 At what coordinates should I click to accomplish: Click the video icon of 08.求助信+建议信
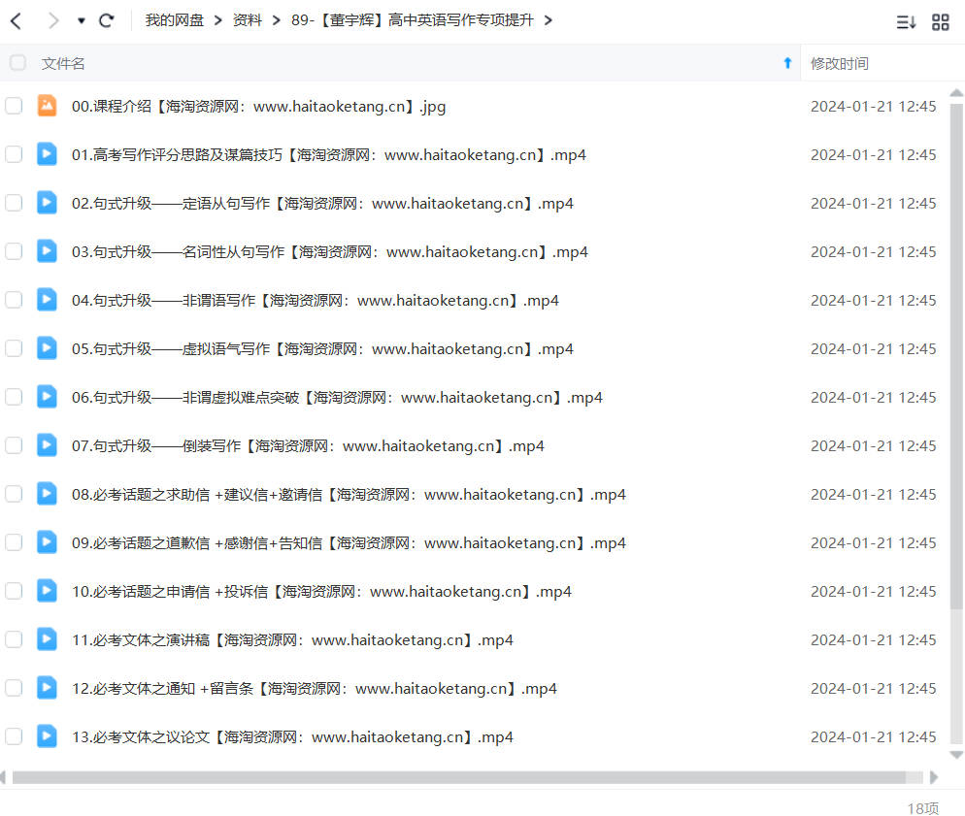47,494
